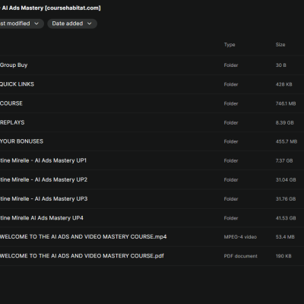Sort by the Size column header
This screenshot has height=304, width=304.
click(280, 45)
